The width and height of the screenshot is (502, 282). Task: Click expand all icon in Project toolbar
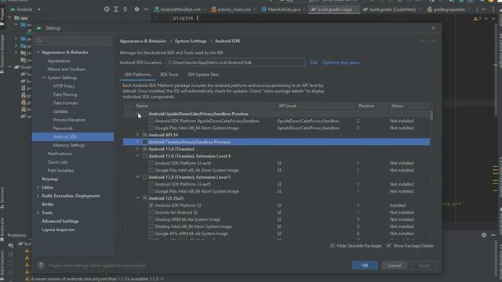(116, 9)
